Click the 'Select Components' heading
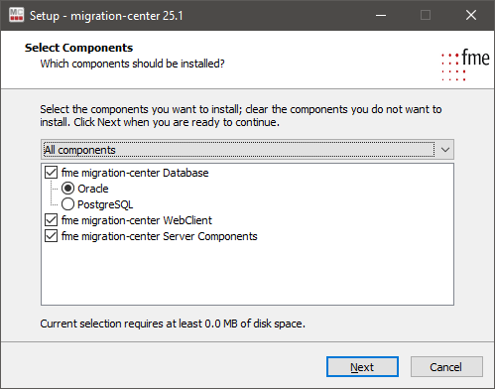Screen dimensions: 495x389 click(78, 48)
